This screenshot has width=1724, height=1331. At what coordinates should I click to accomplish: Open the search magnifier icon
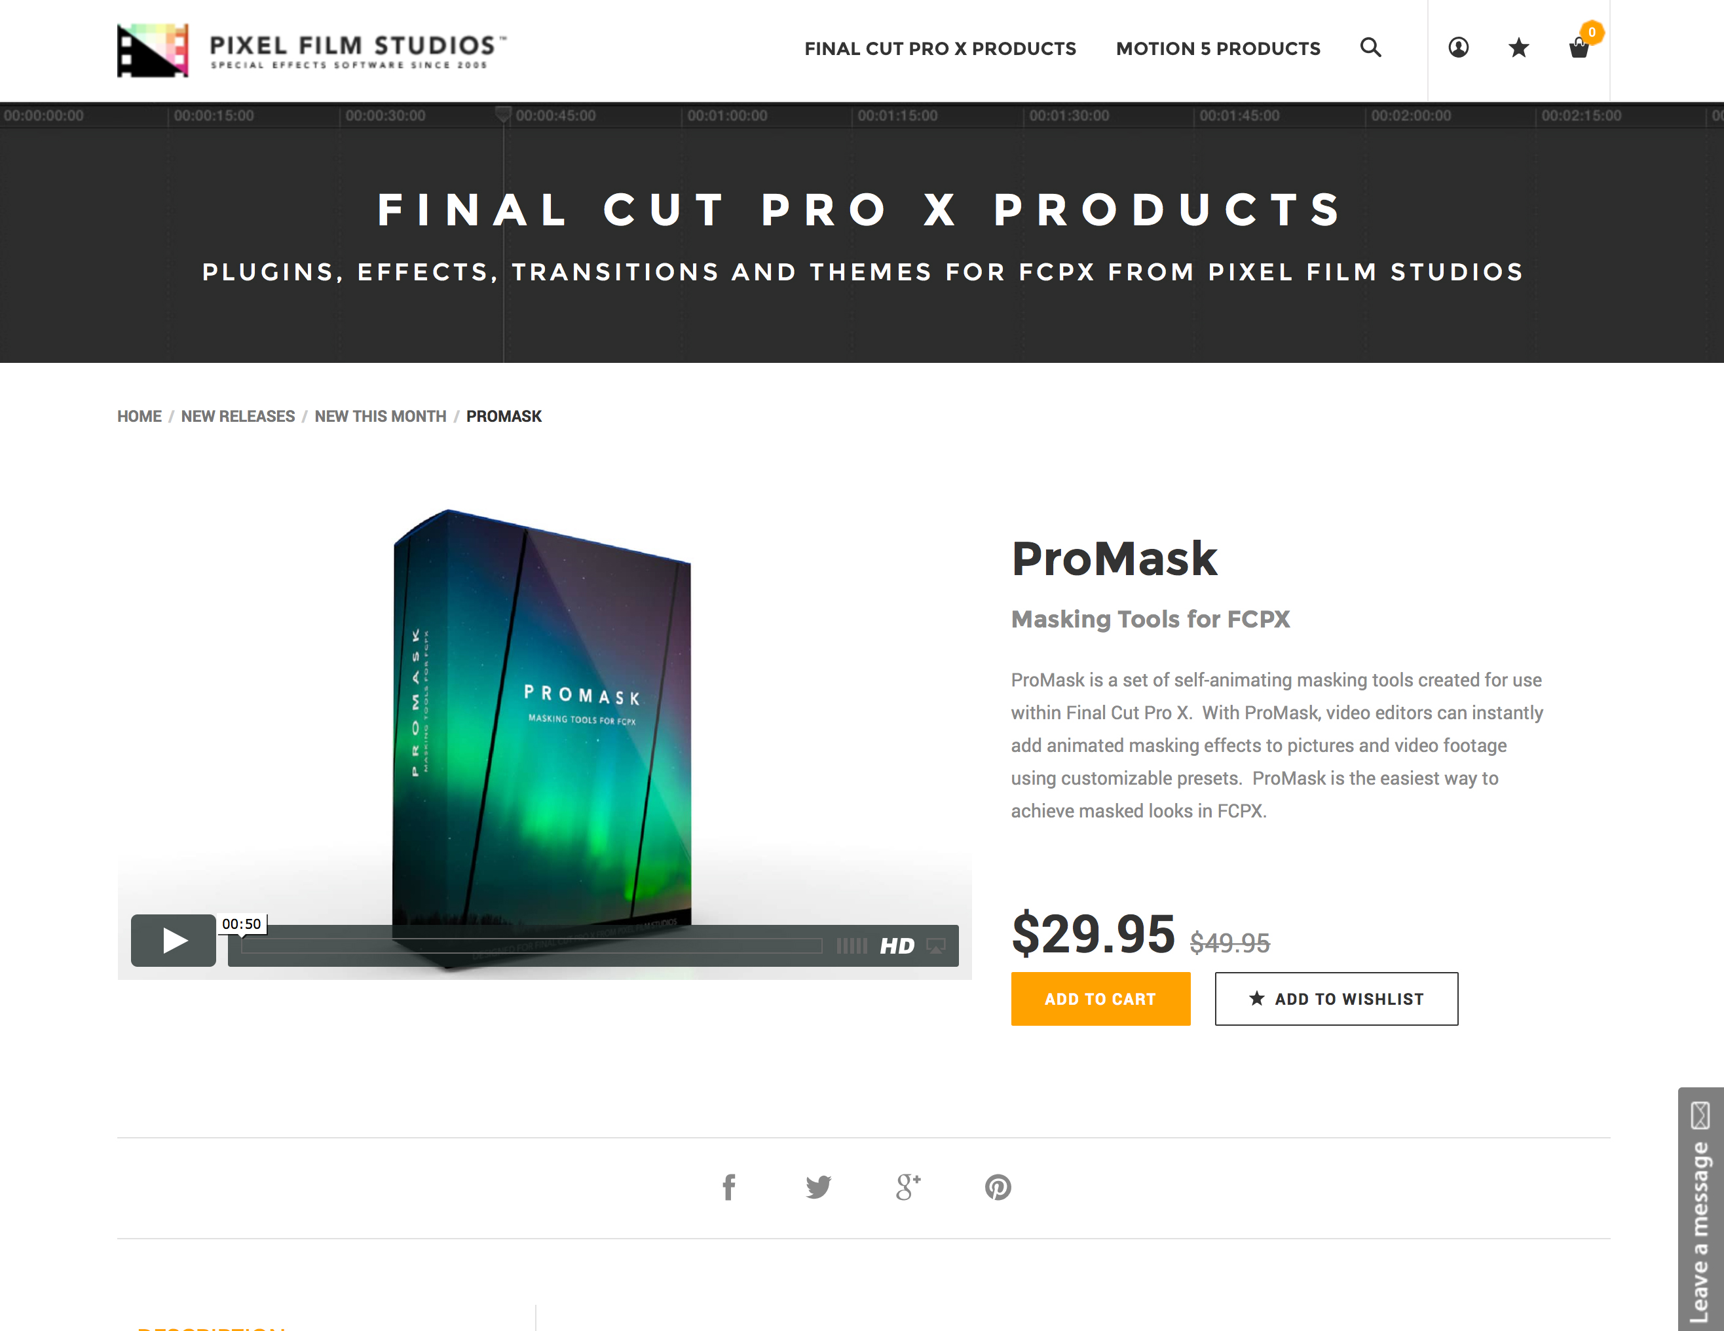pos(1370,48)
